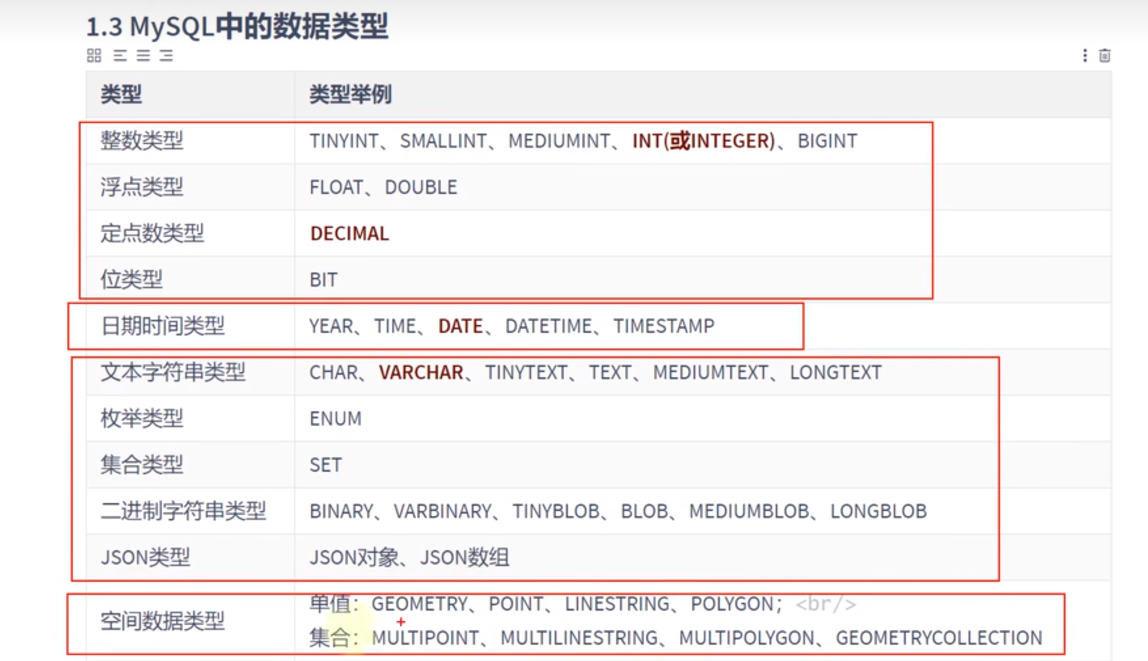Viewport: 1148px width, 661px height.
Task: Click the bold DECIMAL text
Action: tap(350, 233)
